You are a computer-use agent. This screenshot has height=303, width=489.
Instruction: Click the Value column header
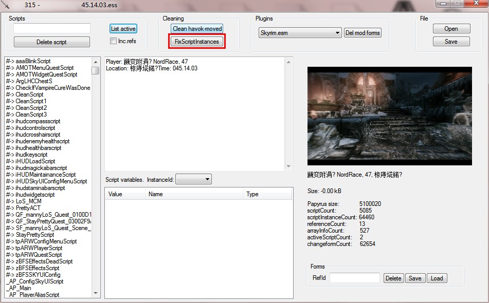[x=125, y=194]
